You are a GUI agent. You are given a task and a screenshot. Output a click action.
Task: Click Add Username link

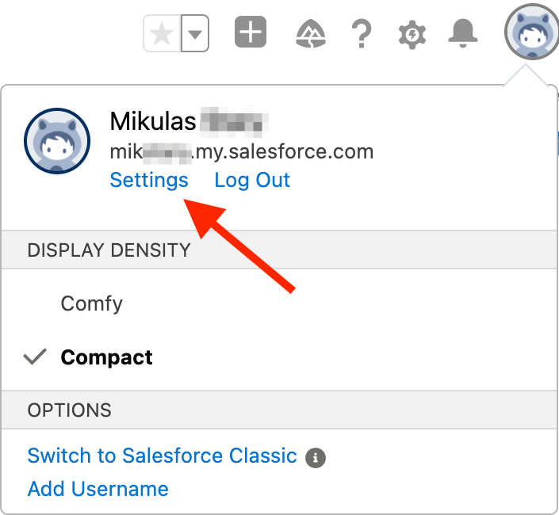coord(98,488)
